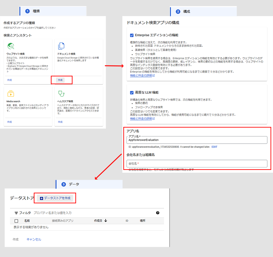Open 機能と料金の詳細 link in Enterprise section
This screenshot has width=273, height=257.
pos(141,76)
